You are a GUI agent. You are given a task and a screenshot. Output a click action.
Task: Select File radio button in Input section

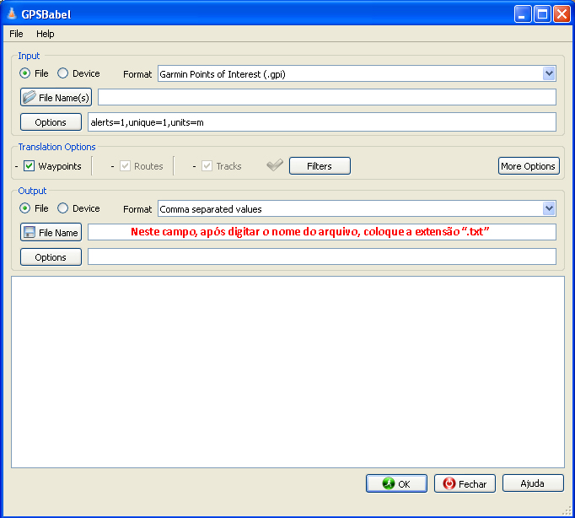[x=24, y=73]
